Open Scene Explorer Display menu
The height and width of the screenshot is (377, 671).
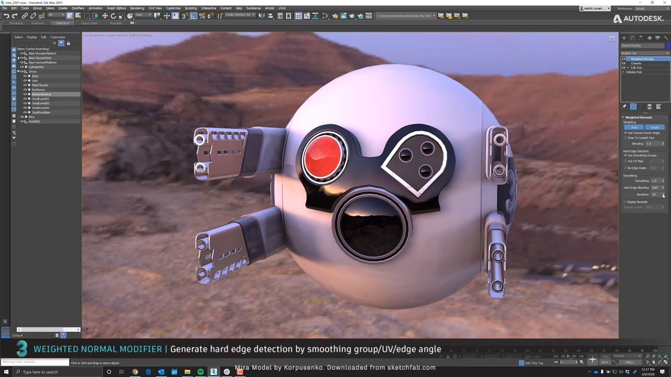click(32, 37)
